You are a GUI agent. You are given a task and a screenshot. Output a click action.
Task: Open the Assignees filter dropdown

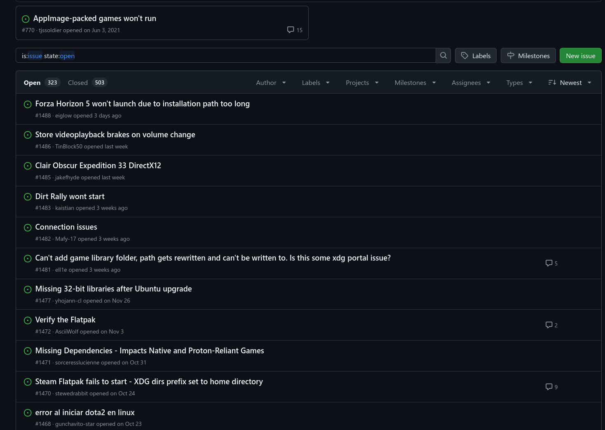471,82
